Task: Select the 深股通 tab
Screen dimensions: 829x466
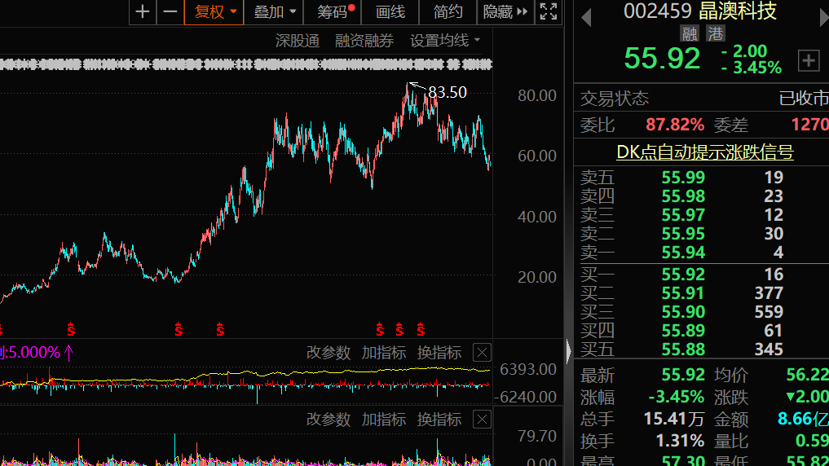Action: [x=298, y=41]
